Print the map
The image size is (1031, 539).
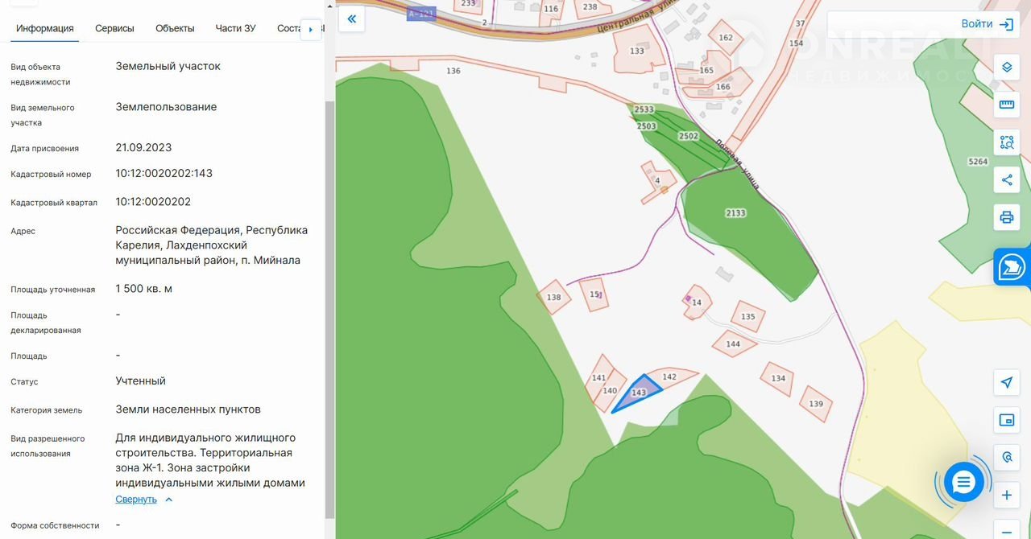pos(1006,217)
